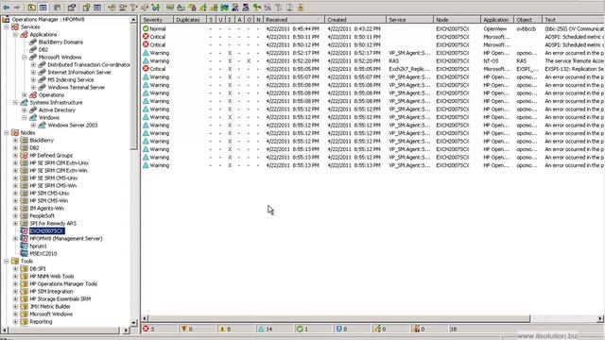This screenshot has width=605, height=340.
Task: Click message list scroll-right arrow
Action: click(600, 319)
